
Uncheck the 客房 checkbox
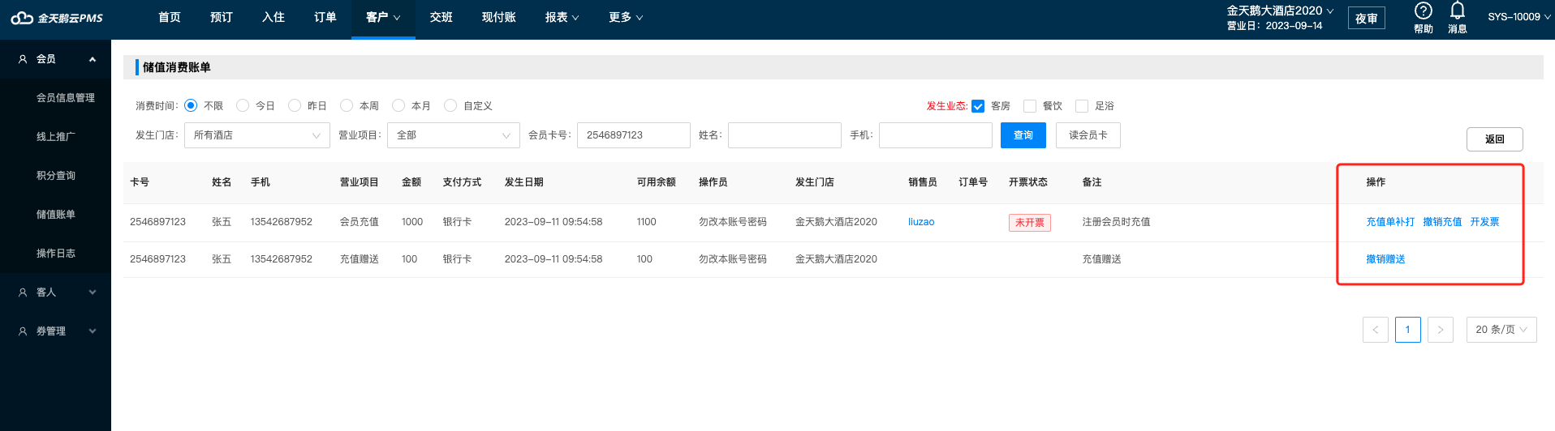click(978, 106)
